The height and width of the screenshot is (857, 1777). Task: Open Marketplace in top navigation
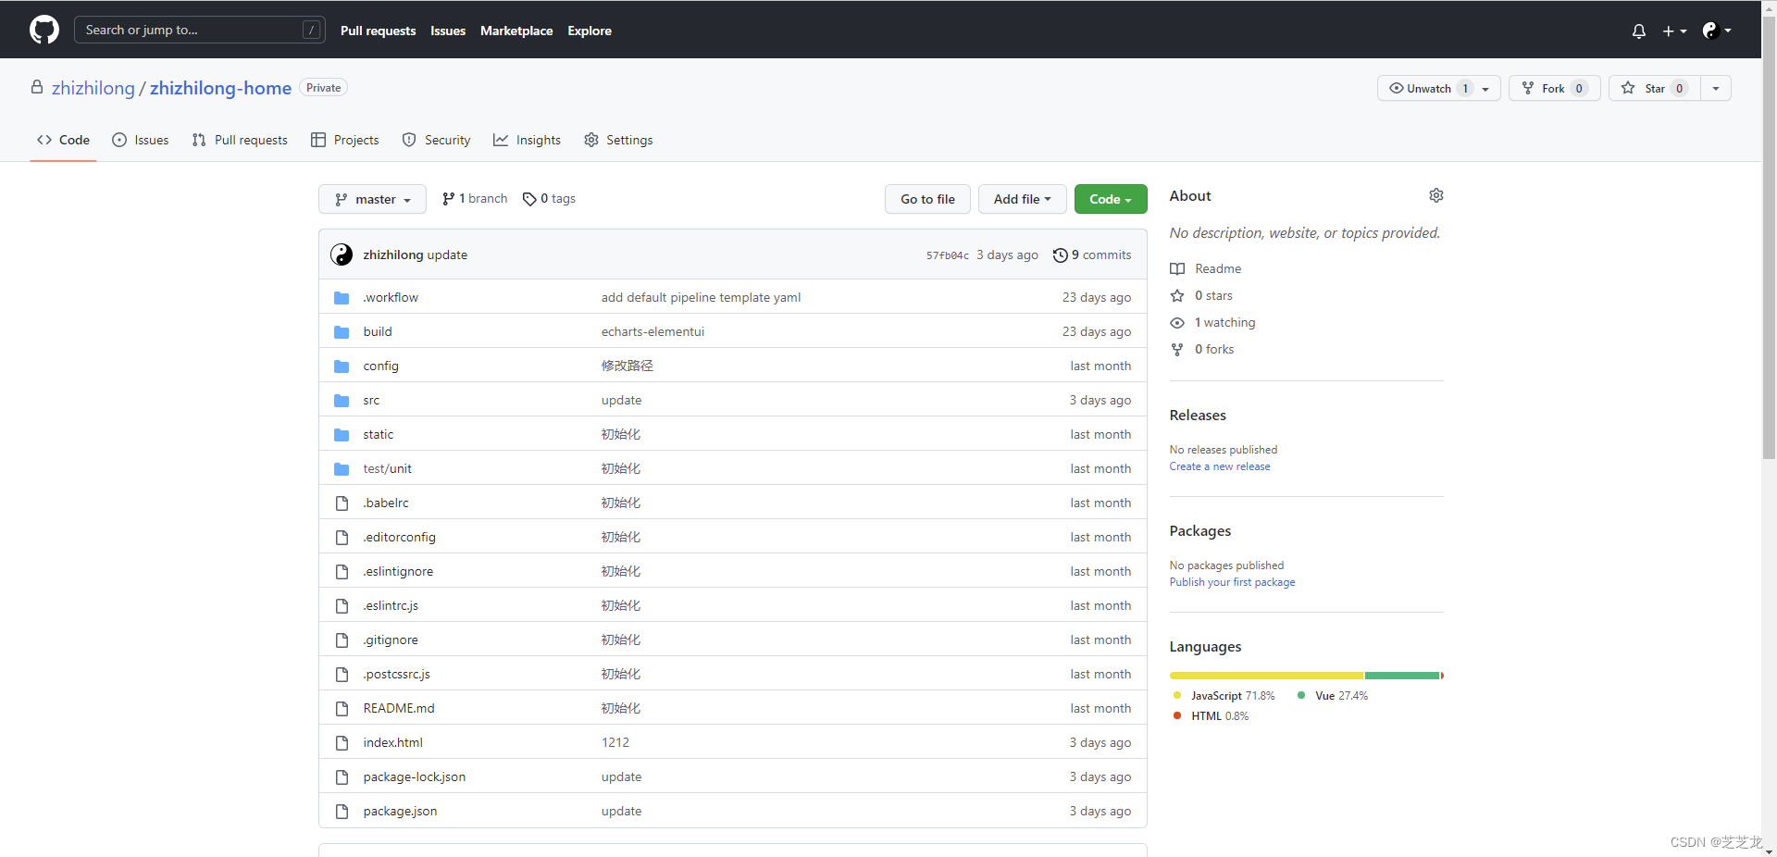pos(516,31)
